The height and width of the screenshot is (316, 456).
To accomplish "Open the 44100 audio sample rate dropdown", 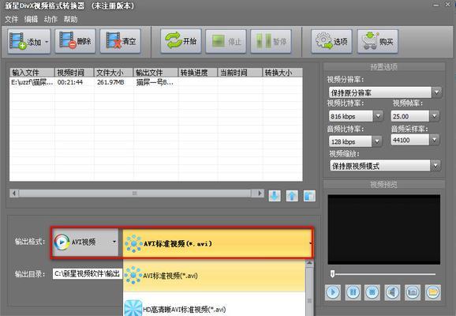I will tap(415, 140).
